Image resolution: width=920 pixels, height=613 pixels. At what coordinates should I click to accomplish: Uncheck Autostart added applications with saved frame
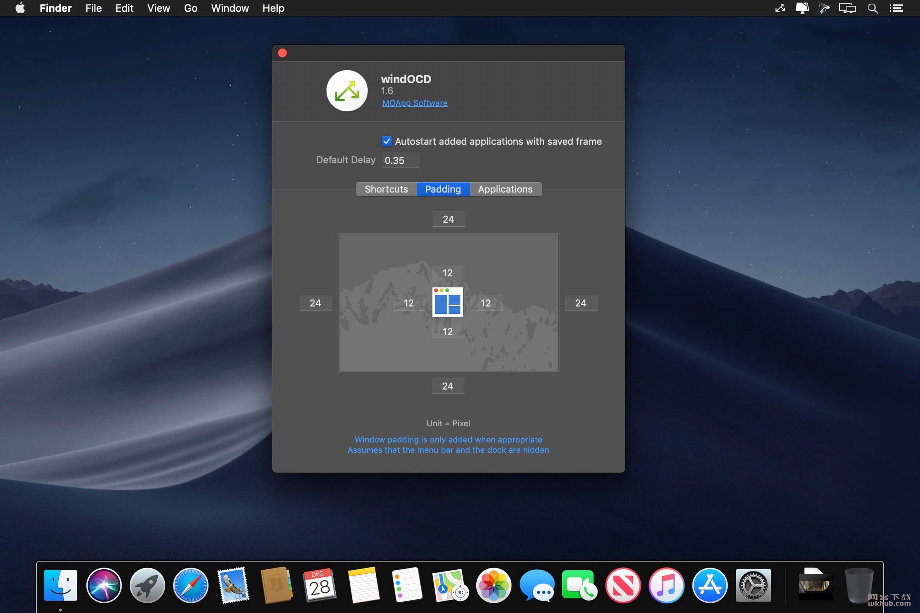386,141
